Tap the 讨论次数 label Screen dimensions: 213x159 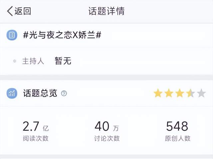[x=107, y=138]
